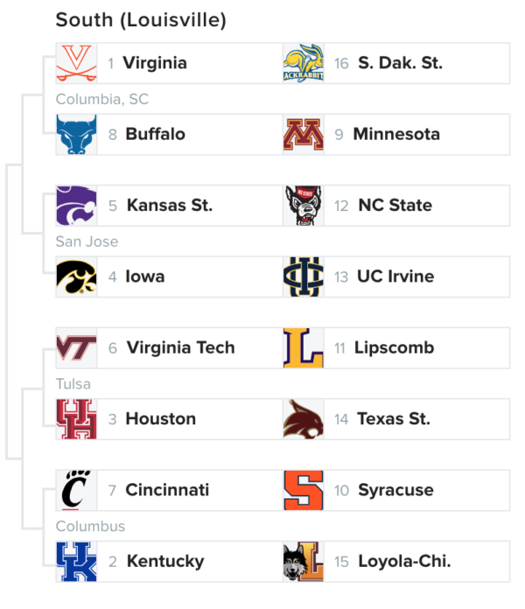Click the Minnesota Gophers M logo
Screen dimensions: 525x609
[x=304, y=135]
